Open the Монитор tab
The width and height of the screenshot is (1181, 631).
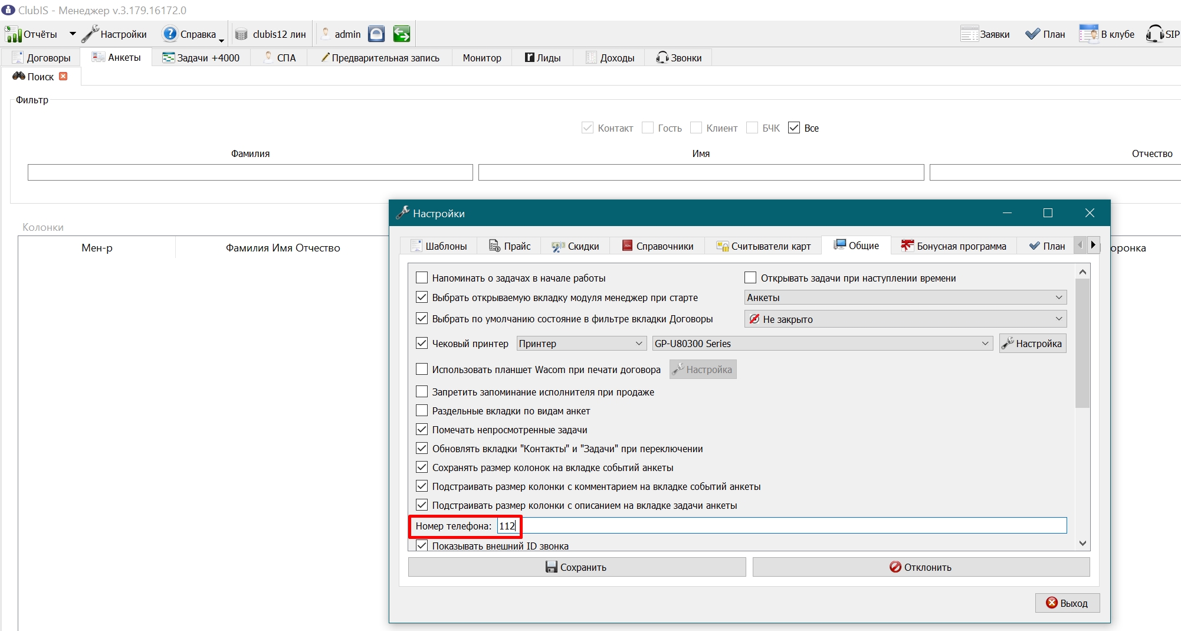click(482, 58)
